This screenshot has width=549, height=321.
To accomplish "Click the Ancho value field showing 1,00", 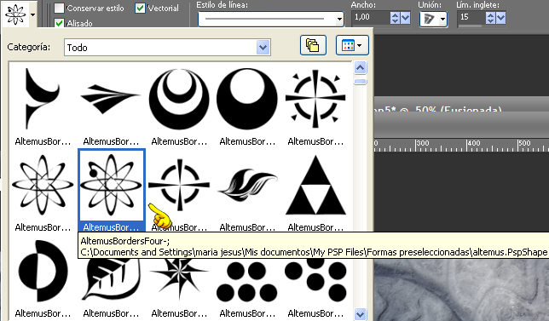I will [x=371, y=17].
